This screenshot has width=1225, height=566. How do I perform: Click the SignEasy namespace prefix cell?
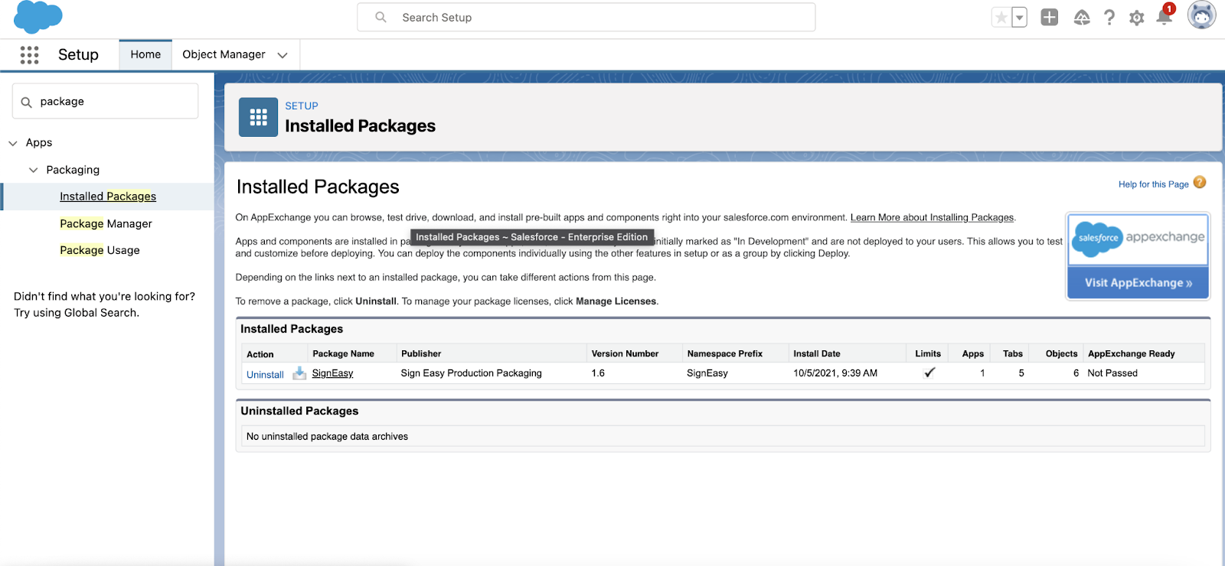707,373
